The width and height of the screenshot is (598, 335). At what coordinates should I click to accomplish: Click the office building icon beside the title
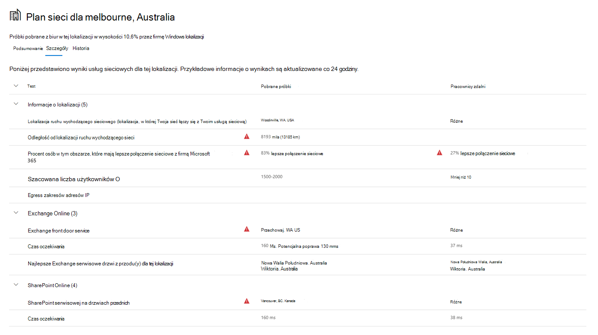point(15,16)
